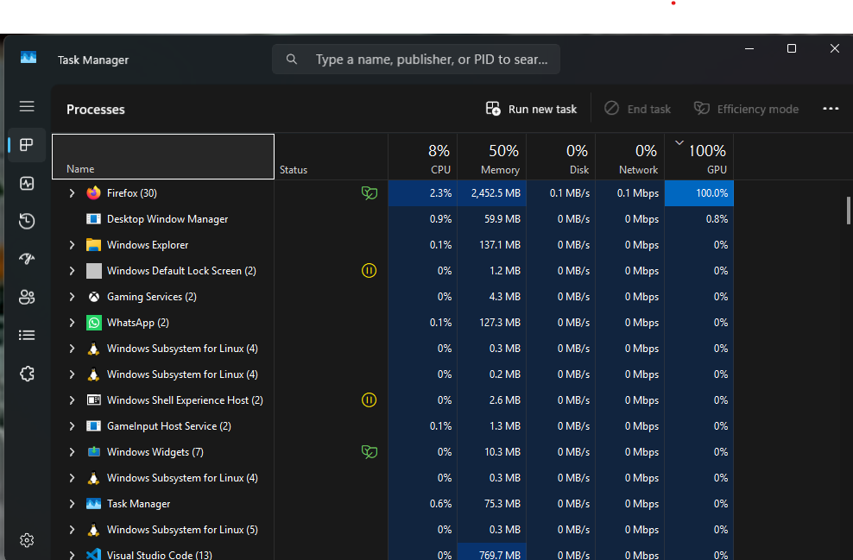The height and width of the screenshot is (560, 853).
Task: Click the GameInput Host Service icon
Action: pyautogui.click(x=93, y=426)
